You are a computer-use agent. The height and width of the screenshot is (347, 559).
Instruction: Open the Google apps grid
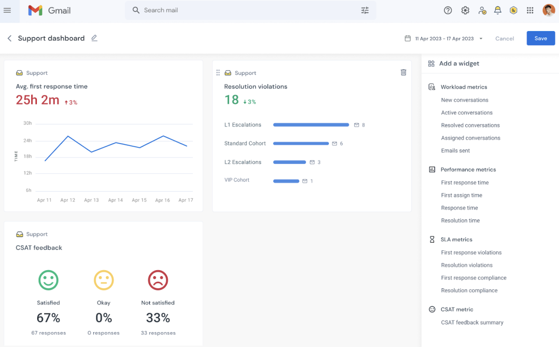pyautogui.click(x=530, y=10)
